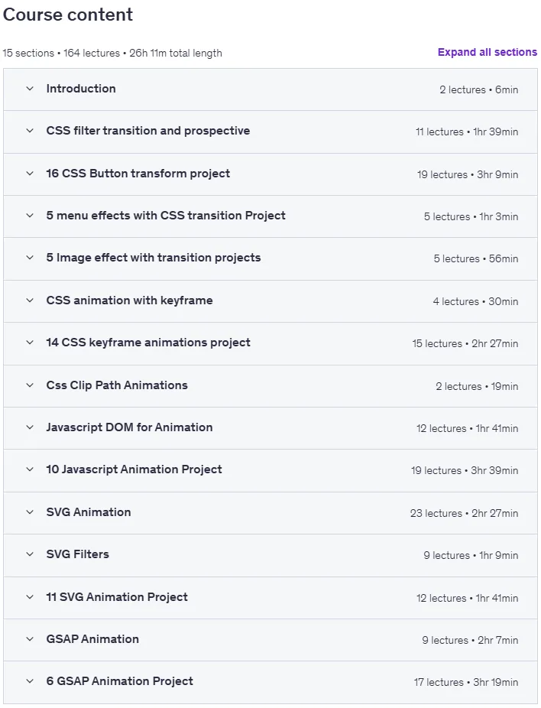Expand chevron for 16 CSS Button transform project
541x708 pixels.
[30, 174]
